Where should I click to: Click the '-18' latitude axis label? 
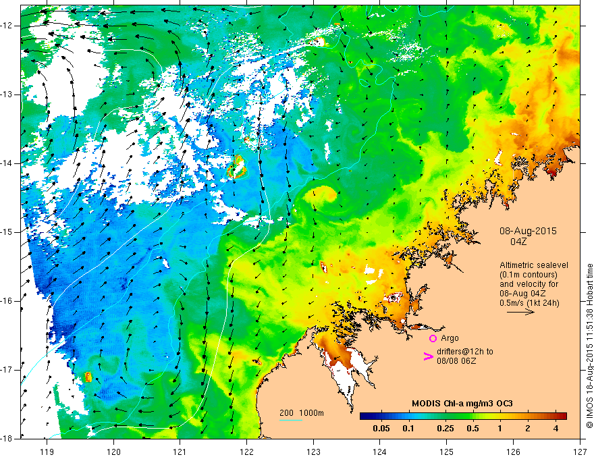pos(7,439)
